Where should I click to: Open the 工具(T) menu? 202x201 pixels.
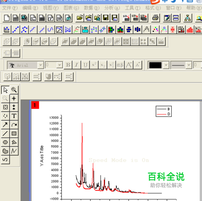133,8
